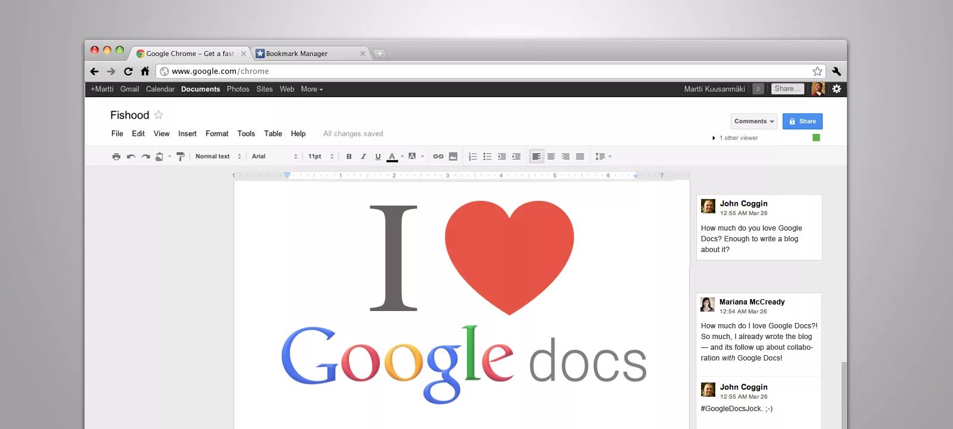Screen dimensions: 953x429
Task: Reload the current page
Action: click(x=128, y=71)
